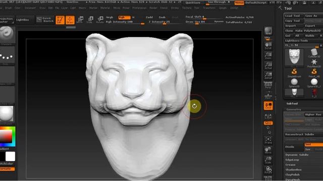Click the GoZ button
This screenshot has width=323, height=181.
tap(288, 36)
